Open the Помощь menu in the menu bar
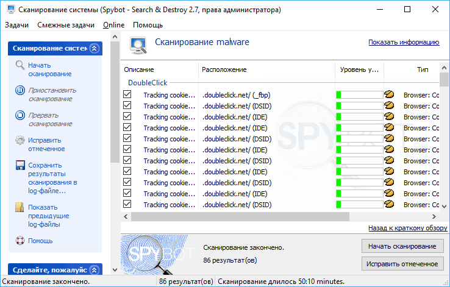This screenshot has height=287, width=450. [148, 25]
